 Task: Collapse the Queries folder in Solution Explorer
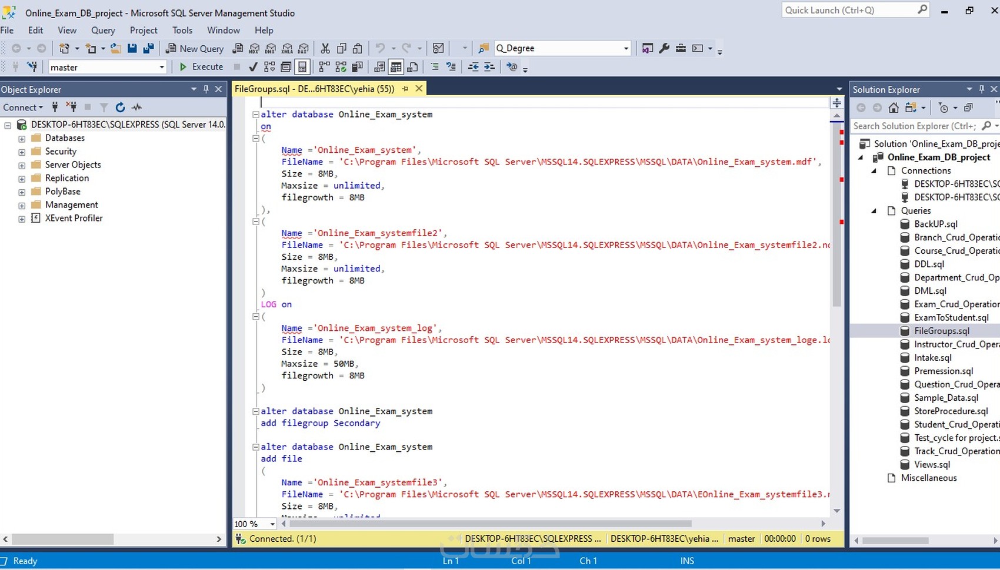click(x=874, y=210)
